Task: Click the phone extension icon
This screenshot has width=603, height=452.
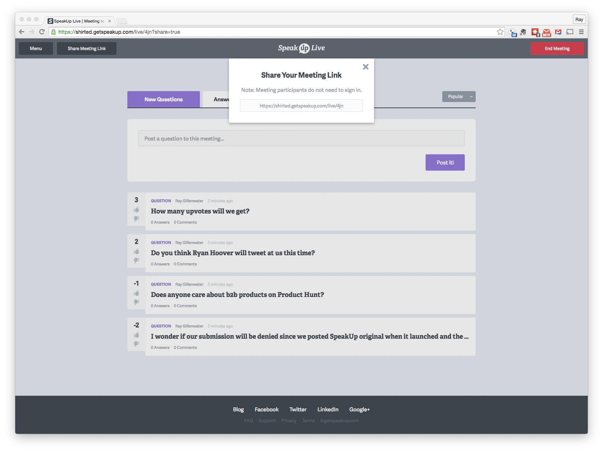Action: [512, 33]
